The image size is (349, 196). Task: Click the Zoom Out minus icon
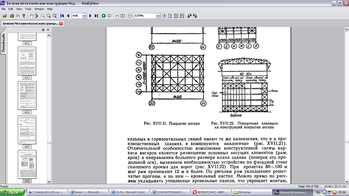point(130,16)
